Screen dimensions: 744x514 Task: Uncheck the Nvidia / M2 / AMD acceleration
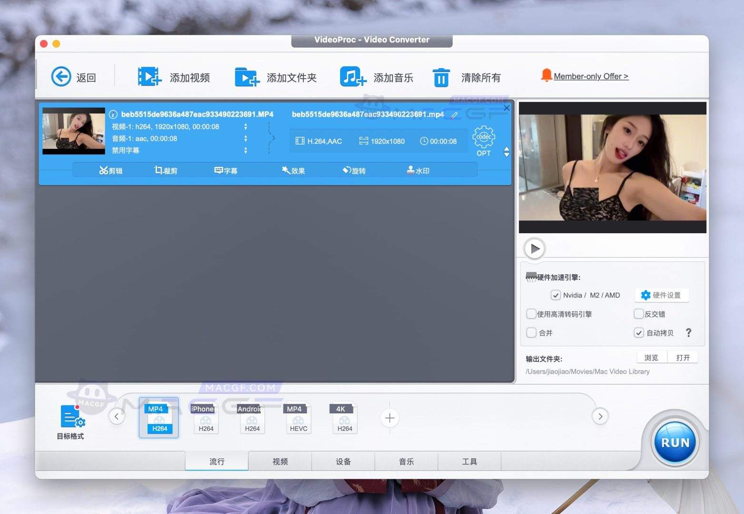(x=556, y=295)
